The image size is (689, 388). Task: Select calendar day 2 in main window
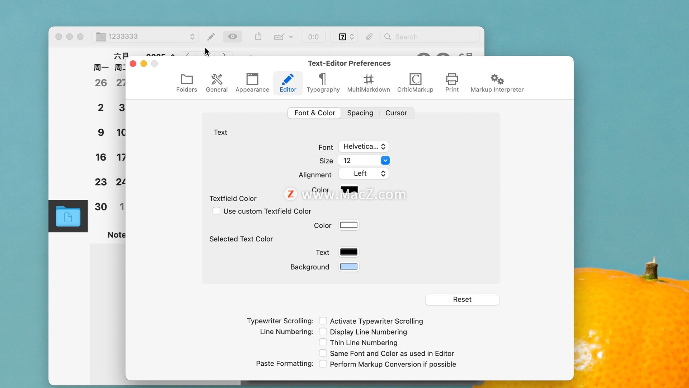[x=101, y=108]
